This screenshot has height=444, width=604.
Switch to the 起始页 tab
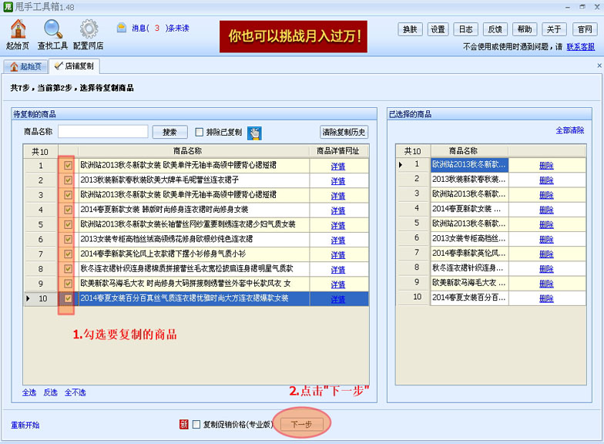(25, 66)
